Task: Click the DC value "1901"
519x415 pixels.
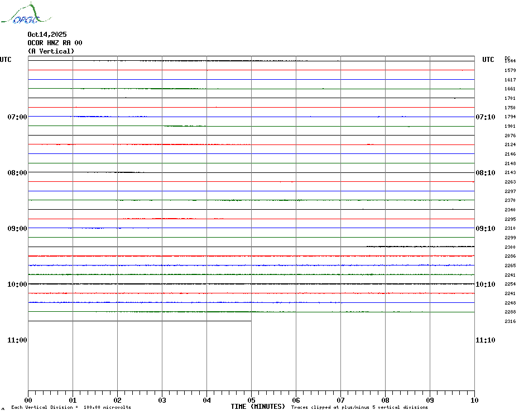Action: pos(510,126)
